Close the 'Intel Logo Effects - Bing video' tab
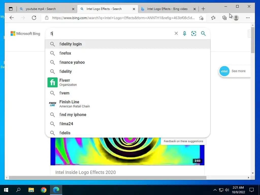 coord(195,9)
